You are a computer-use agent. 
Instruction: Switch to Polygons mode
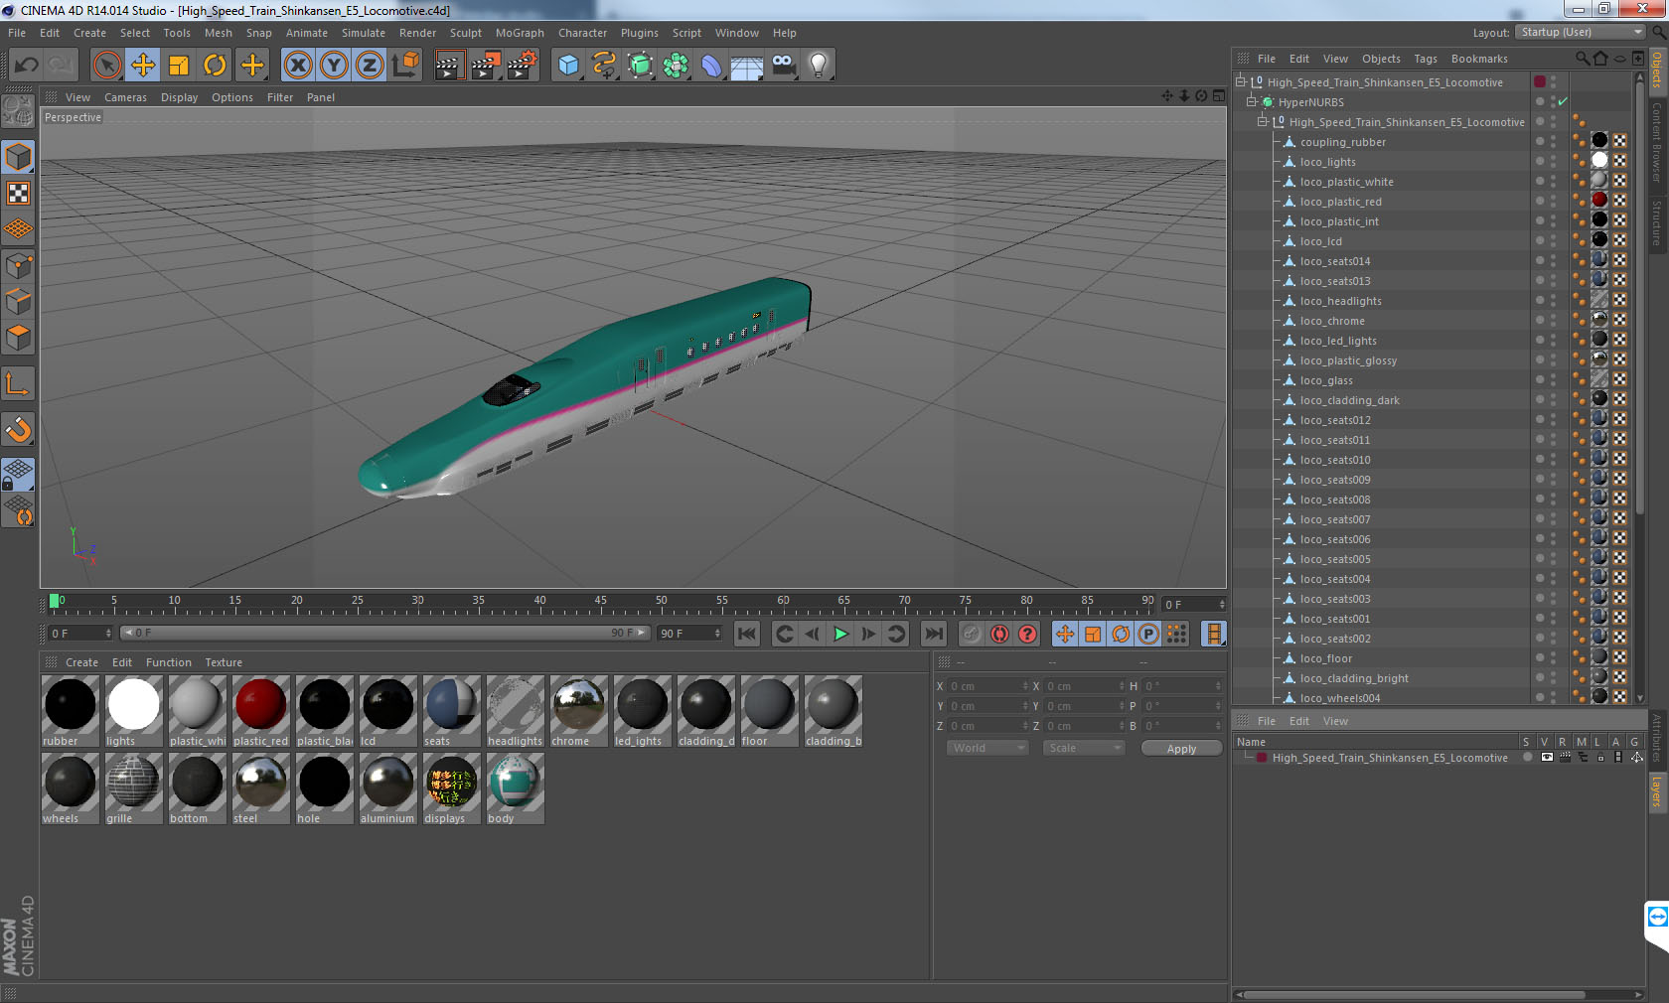pos(18,338)
